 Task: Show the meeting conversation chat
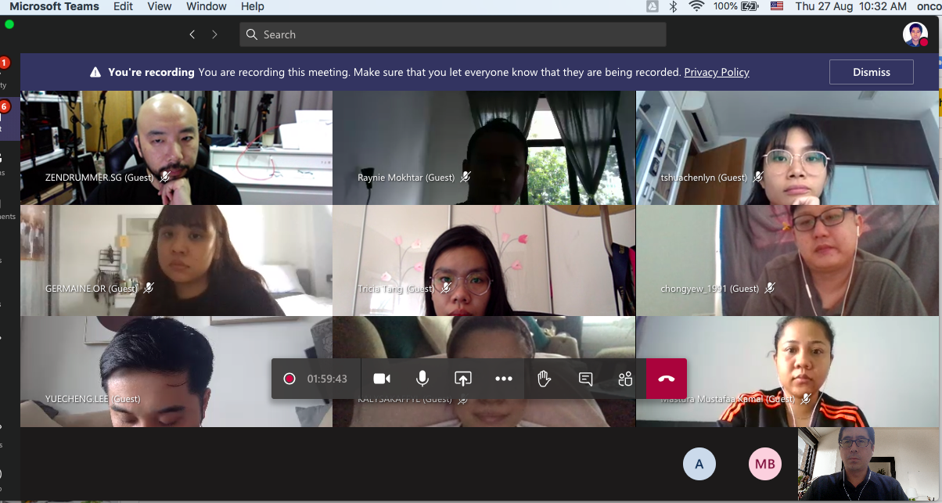coord(585,379)
